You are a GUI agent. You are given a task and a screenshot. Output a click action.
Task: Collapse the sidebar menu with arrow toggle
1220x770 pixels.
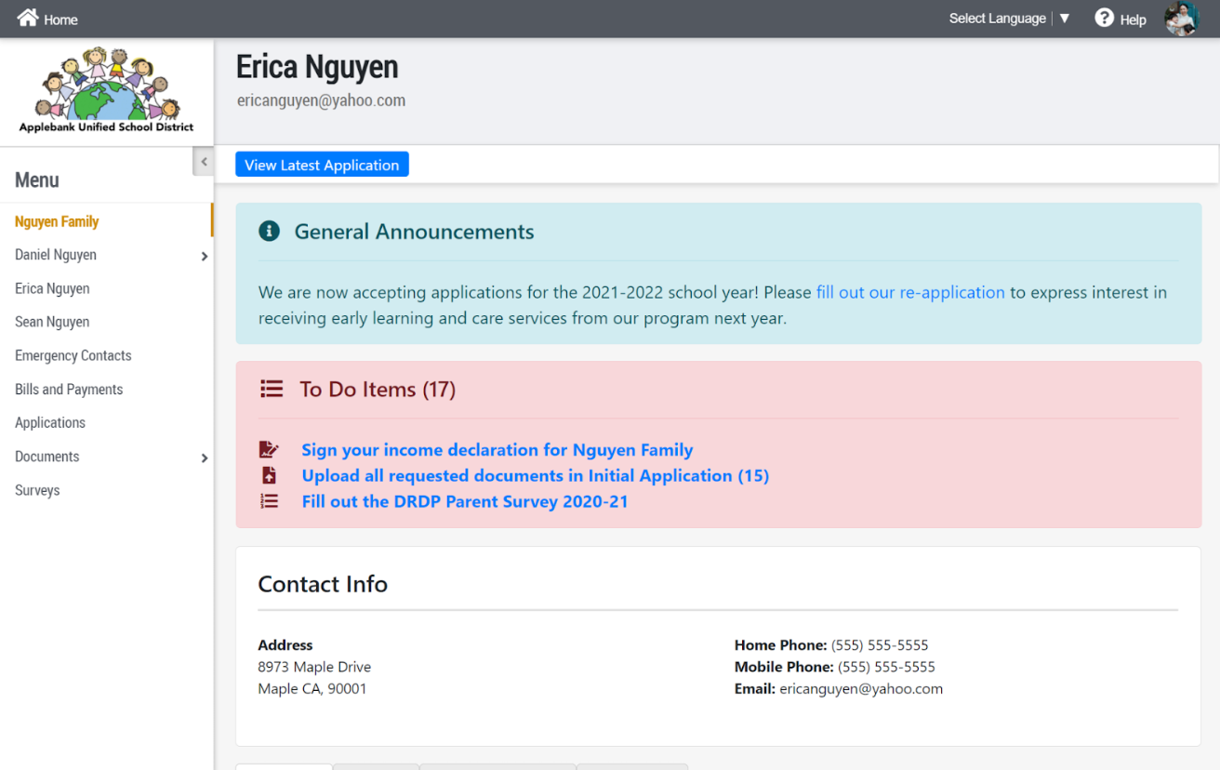pos(204,162)
